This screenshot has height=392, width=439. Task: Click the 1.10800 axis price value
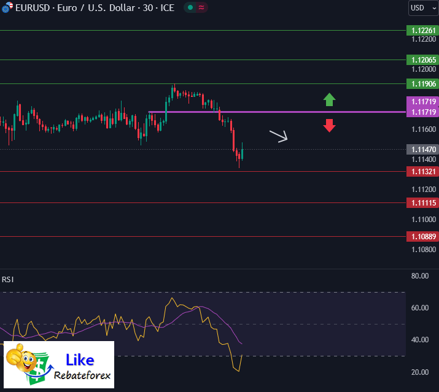pos(424,249)
